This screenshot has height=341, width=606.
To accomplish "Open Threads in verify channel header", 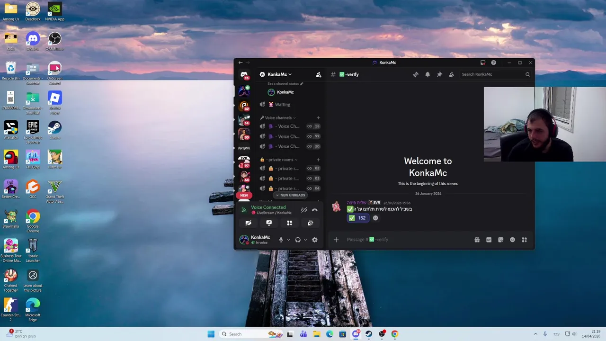I will [416, 74].
